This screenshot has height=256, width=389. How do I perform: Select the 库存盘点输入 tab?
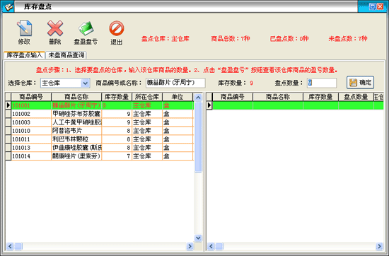point(24,55)
